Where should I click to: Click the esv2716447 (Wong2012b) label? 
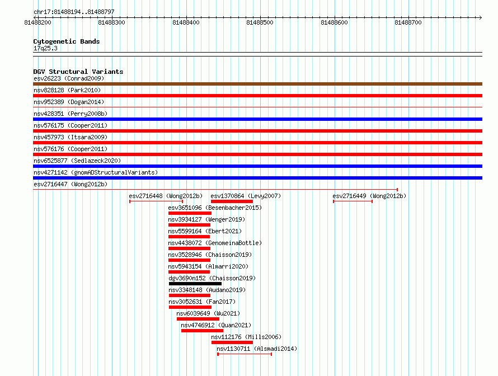tap(71, 184)
